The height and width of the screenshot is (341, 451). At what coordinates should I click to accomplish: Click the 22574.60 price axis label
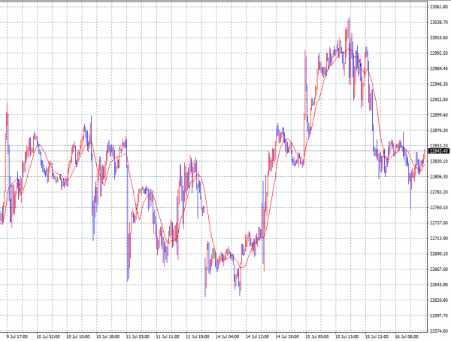pos(439,331)
